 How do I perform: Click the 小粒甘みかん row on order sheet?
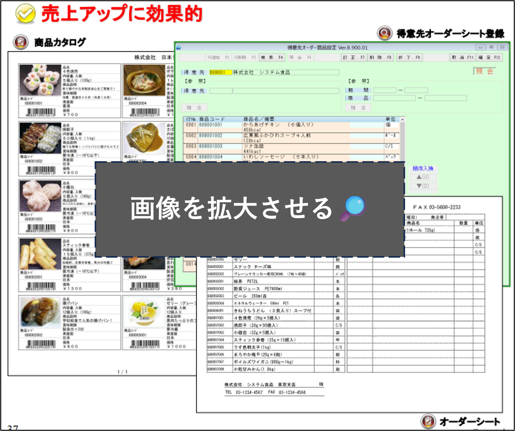coord(276,369)
